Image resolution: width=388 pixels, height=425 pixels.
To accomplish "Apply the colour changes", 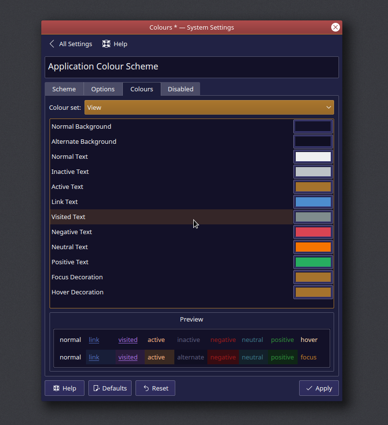I will coord(319,388).
